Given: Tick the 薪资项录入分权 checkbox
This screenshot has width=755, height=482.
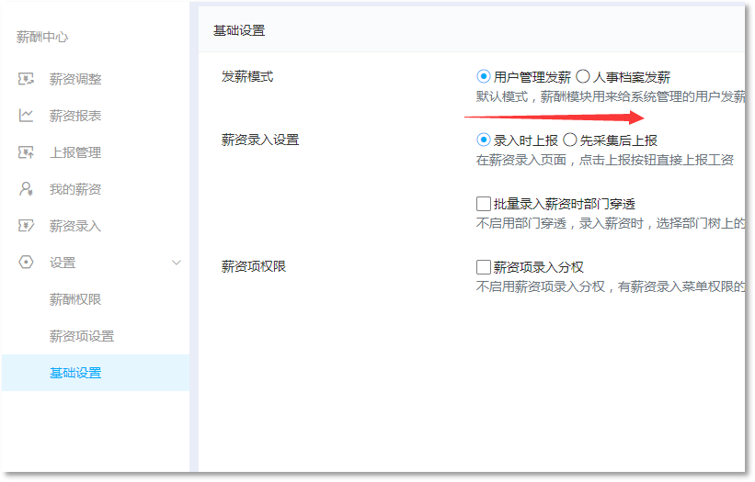Looking at the screenshot, I should [484, 267].
